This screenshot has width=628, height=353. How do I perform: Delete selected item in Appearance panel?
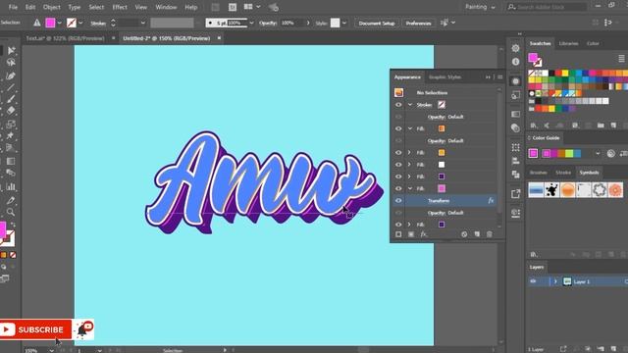point(490,234)
